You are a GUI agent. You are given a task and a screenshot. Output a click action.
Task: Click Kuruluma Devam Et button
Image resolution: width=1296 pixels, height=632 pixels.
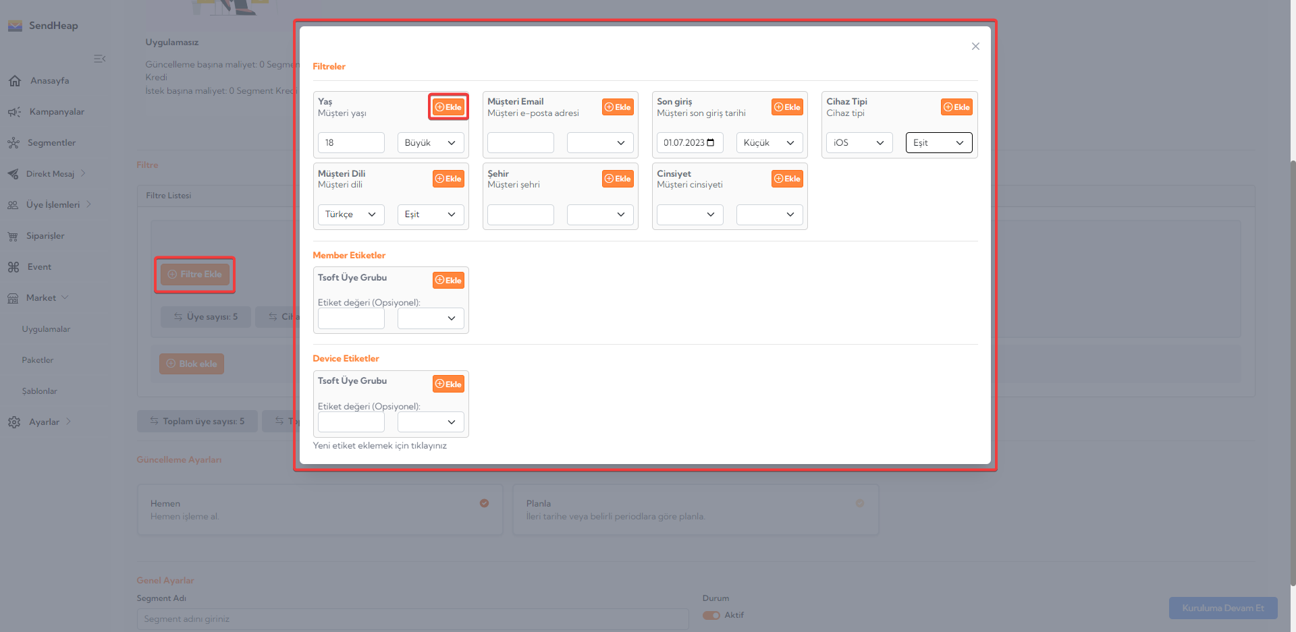[x=1223, y=608]
